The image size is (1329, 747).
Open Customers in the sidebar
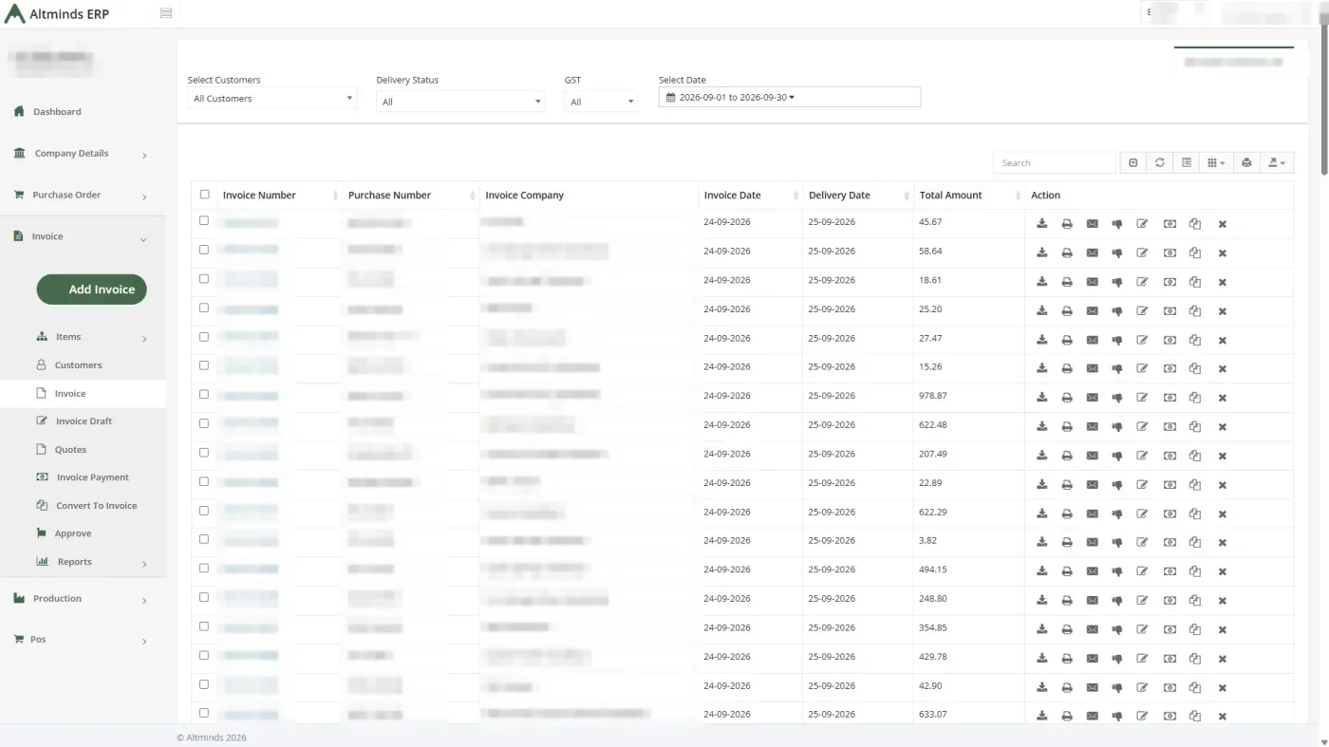pos(78,365)
